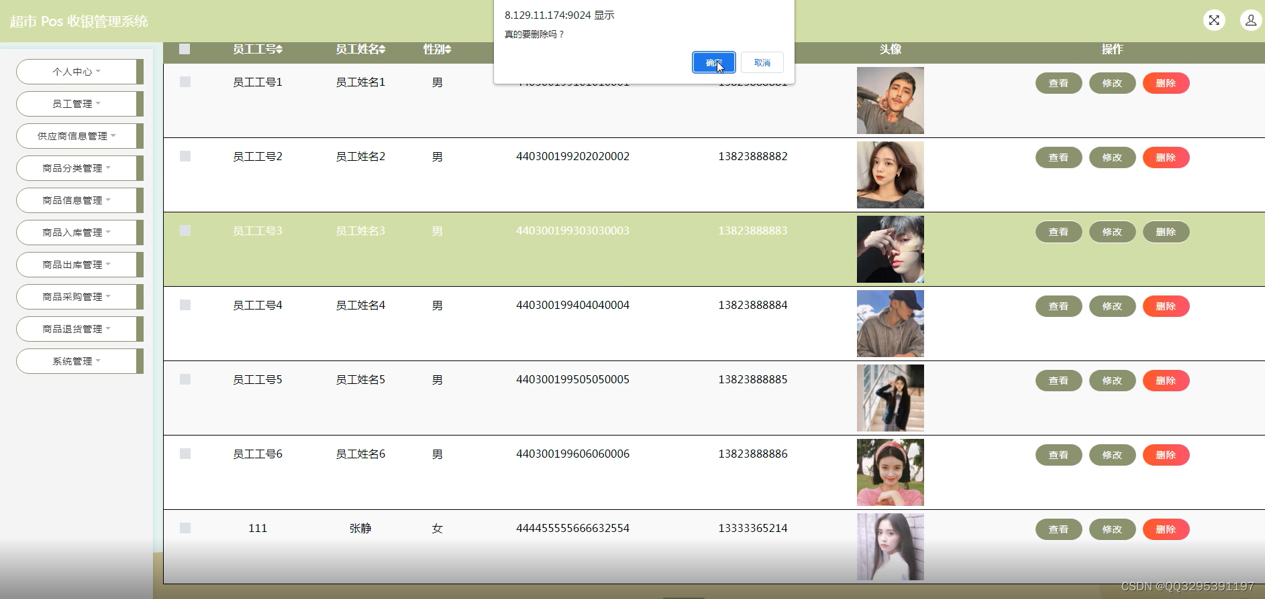Open the user profile icon in header
The width and height of the screenshot is (1265, 599).
coord(1251,20)
